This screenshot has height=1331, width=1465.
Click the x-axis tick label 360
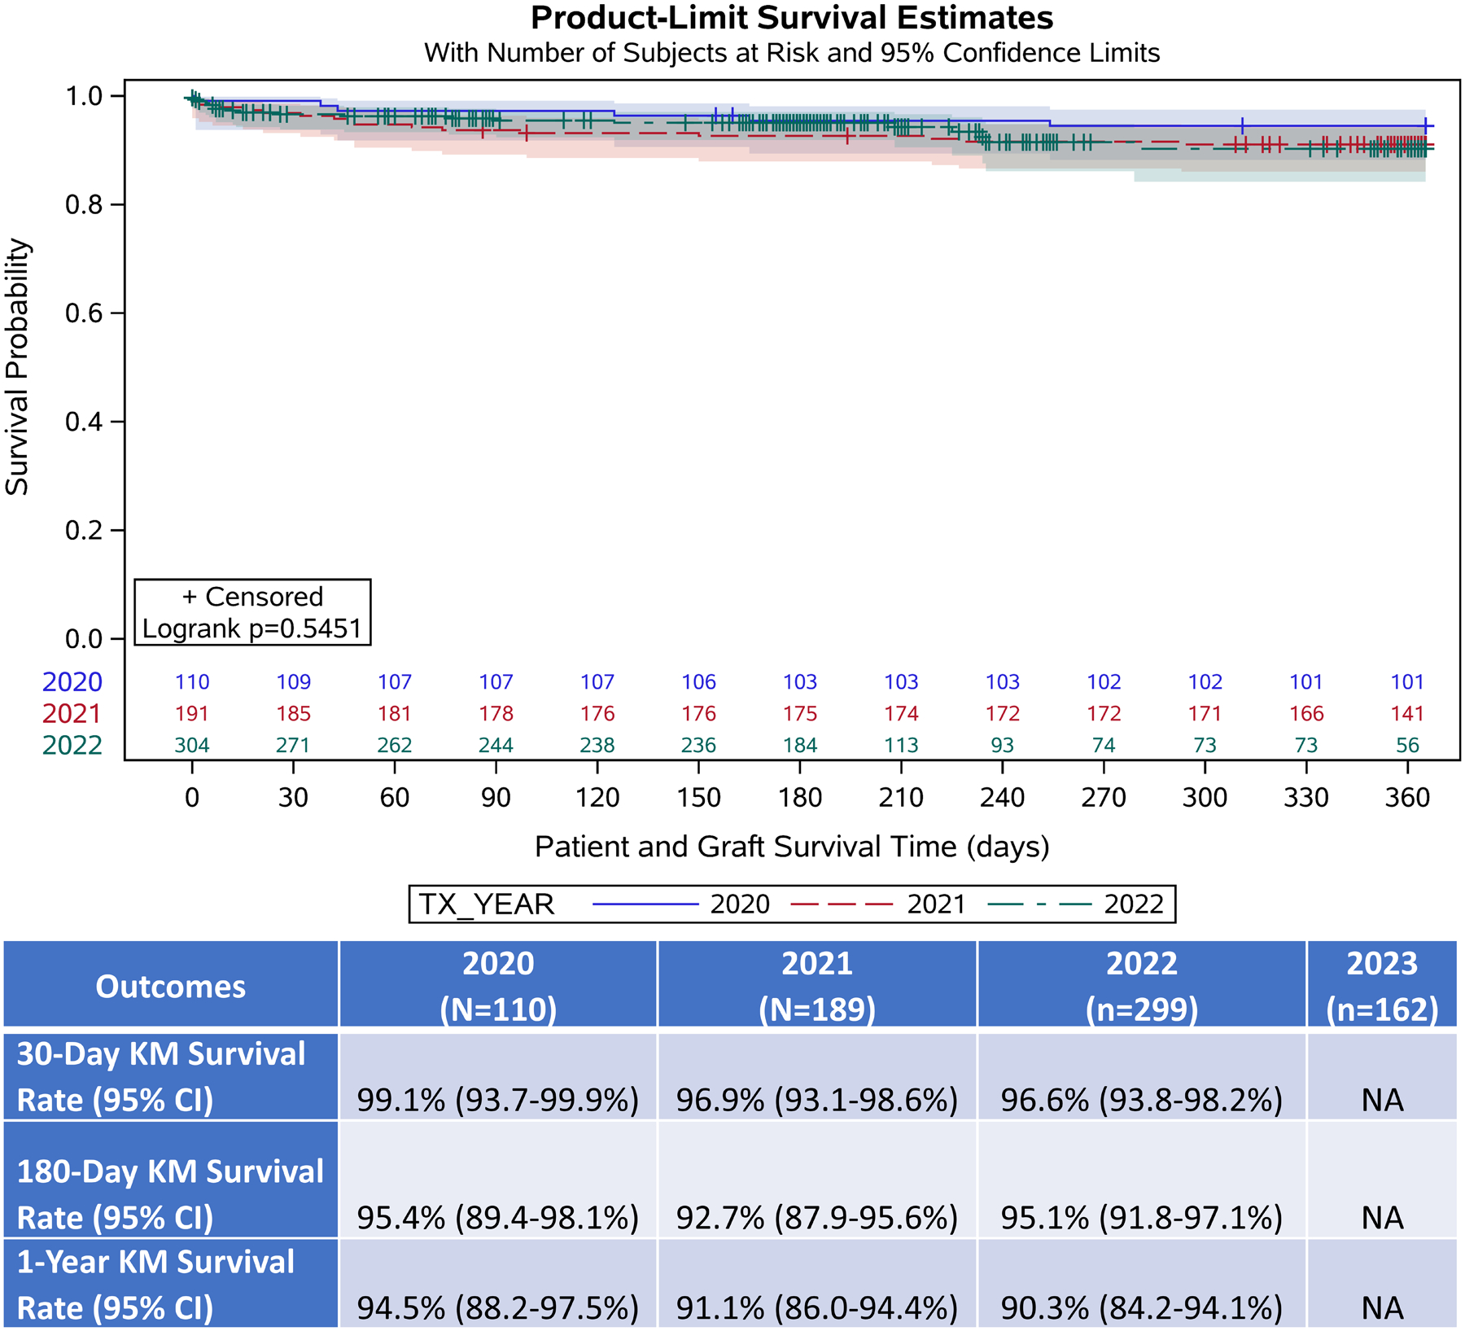click(x=1408, y=798)
